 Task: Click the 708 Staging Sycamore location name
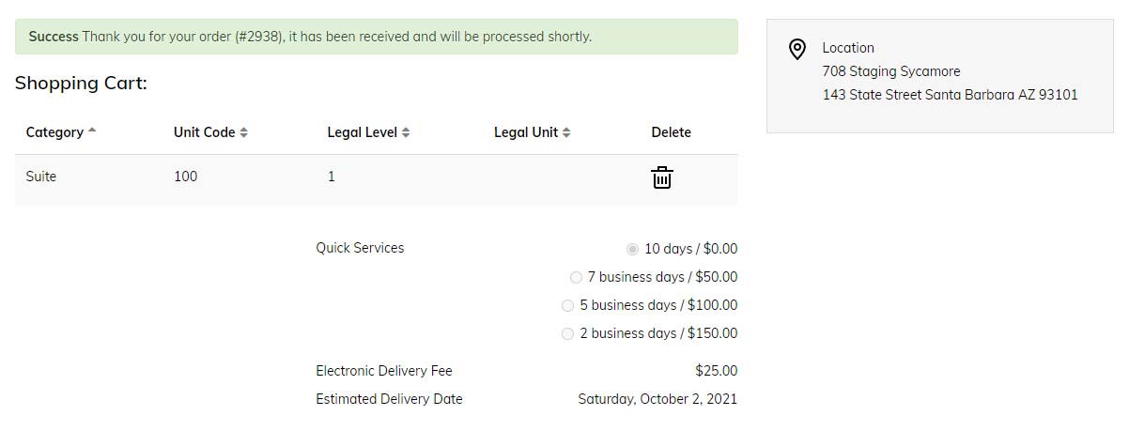[x=890, y=71]
